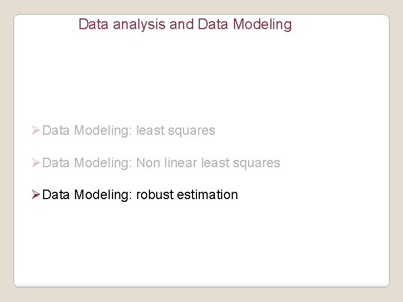Click "Data" in the robust estimation line
Screen dimensions: 403x302
click(56, 195)
